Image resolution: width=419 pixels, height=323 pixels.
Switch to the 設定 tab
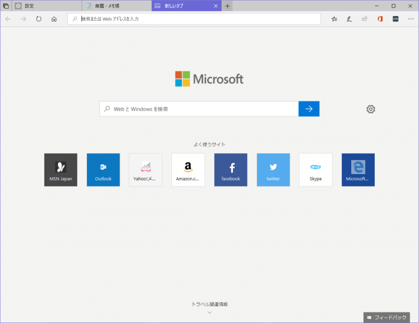[x=46, y=6]
